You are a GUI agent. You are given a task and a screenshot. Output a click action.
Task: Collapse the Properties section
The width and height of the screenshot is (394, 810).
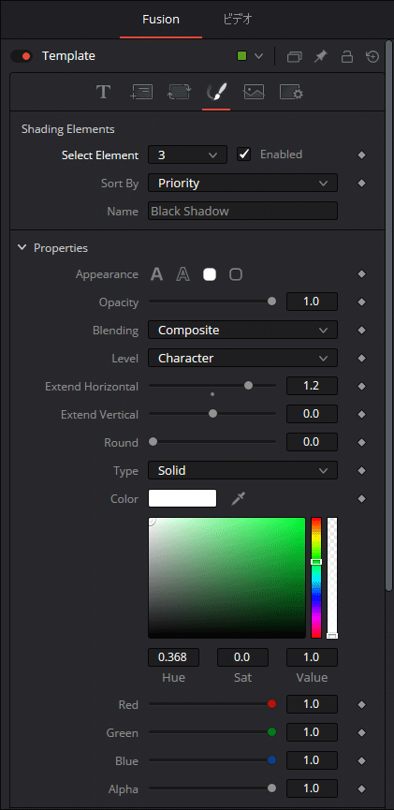22,247
